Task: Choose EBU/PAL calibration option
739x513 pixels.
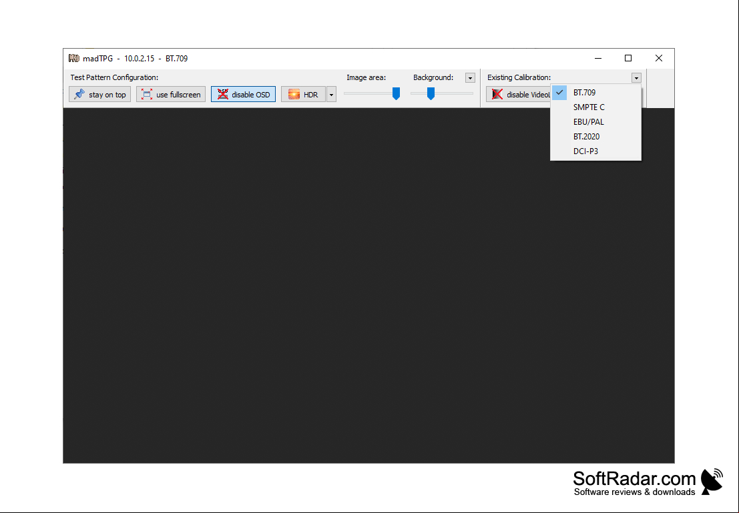Action: 595,121
